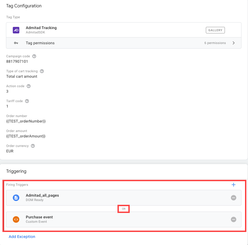Click the Triggering section heading
This screenshot has height=245, width=248.
(16, 171)
